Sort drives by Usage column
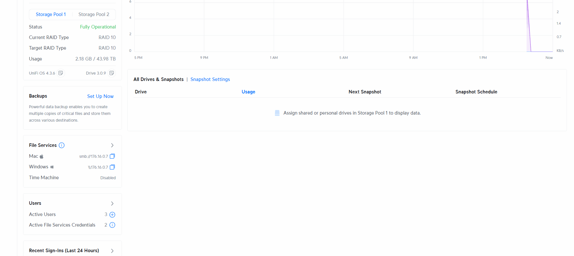Viewport: 574px width, 256px height. (248, 92)
